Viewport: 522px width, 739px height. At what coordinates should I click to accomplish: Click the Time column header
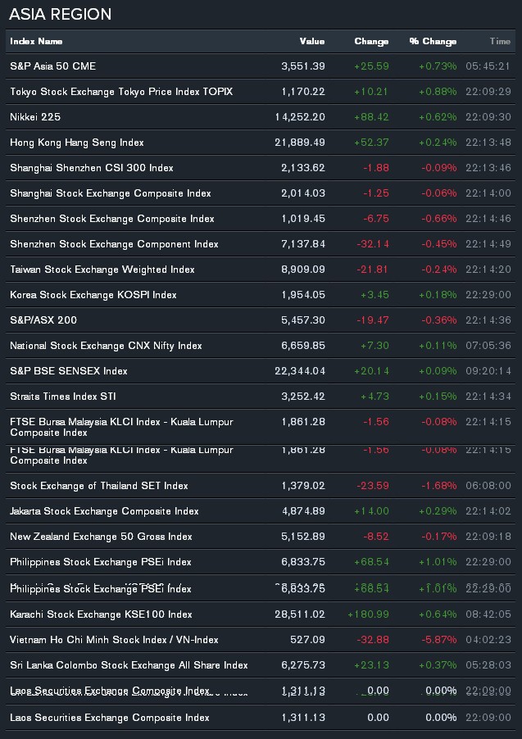(x=499, y=41)
